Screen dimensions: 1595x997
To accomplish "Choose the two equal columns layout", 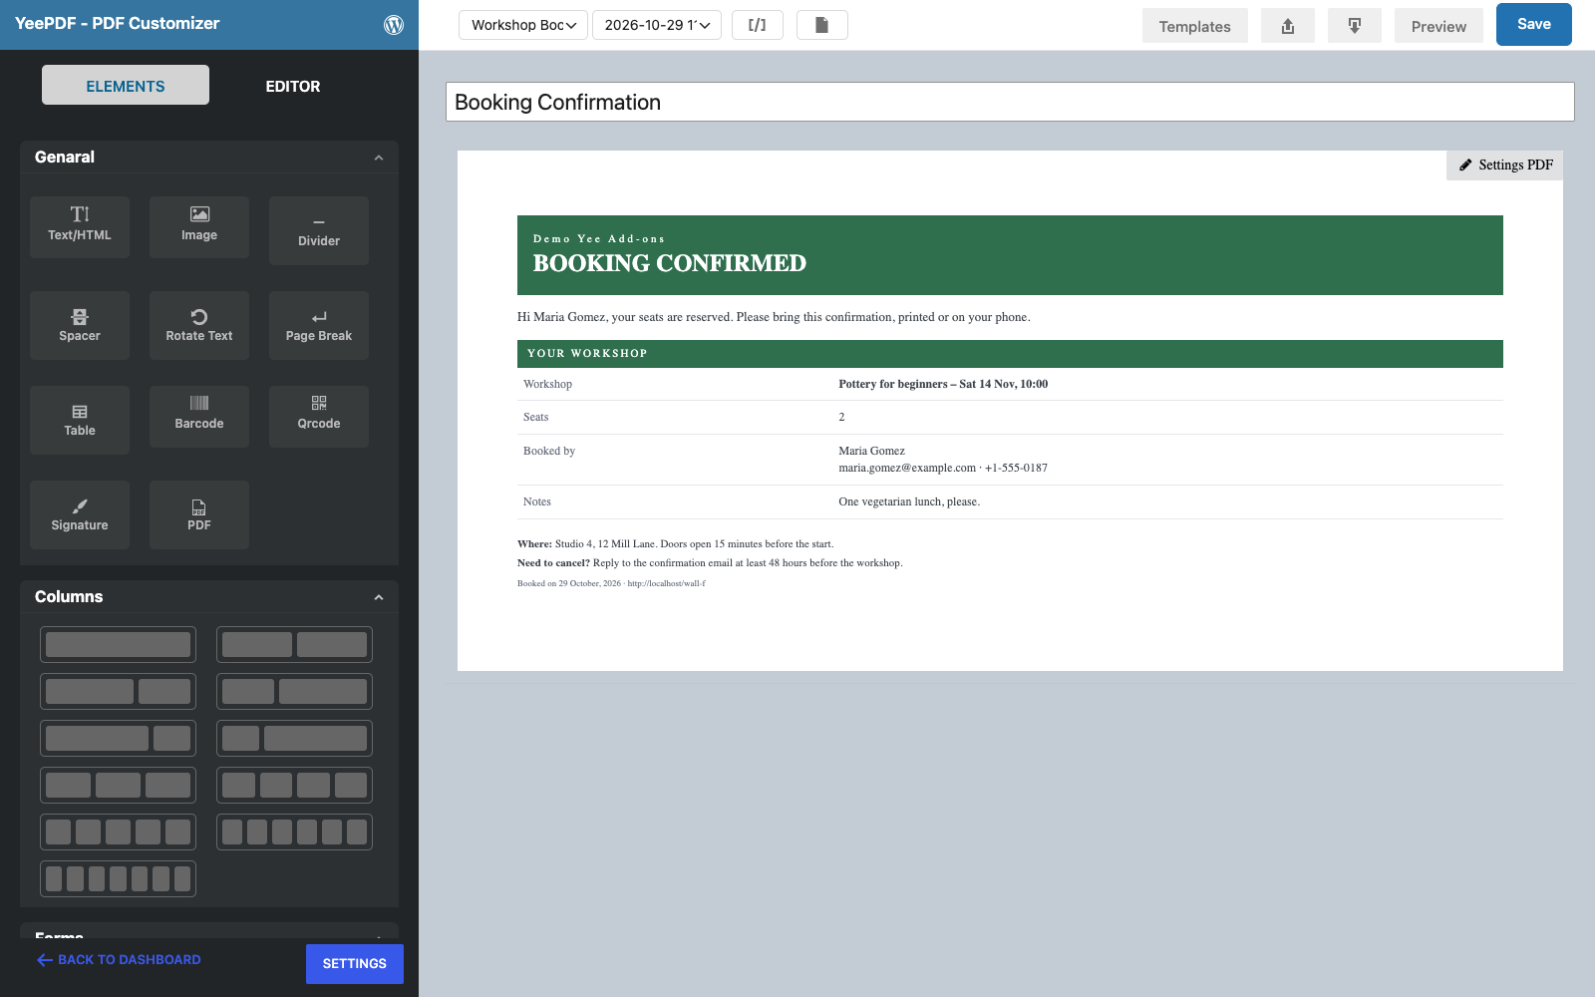I will click(x=294, y=644).
